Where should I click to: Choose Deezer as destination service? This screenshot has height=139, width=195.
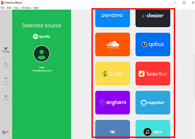pos(153,18)
